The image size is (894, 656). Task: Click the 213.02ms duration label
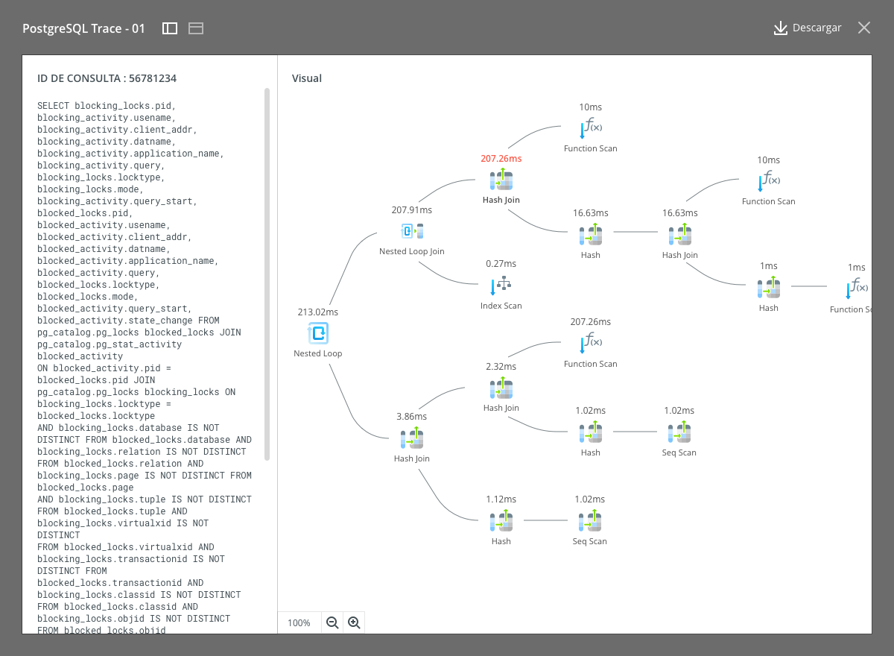[x=318, y=312]
